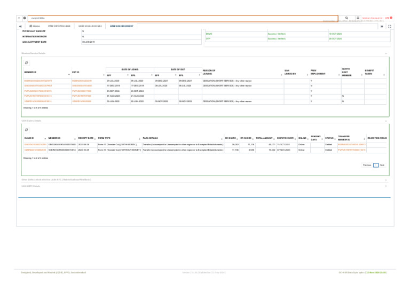The height and width of the screenshot is (290, 410).
Task: Open the hamburger menu icon beside the search icon
Action: click(x=358, y=18)
